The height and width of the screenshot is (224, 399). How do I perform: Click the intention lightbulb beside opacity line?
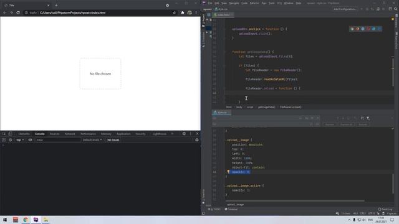[228, 172]
